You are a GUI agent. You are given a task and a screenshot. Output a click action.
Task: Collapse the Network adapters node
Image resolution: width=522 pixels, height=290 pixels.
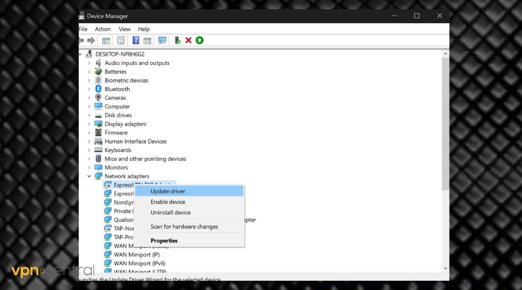89,176
